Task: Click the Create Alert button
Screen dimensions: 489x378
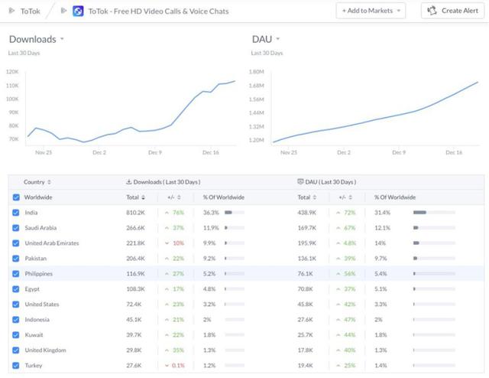Action: point(452,11)
